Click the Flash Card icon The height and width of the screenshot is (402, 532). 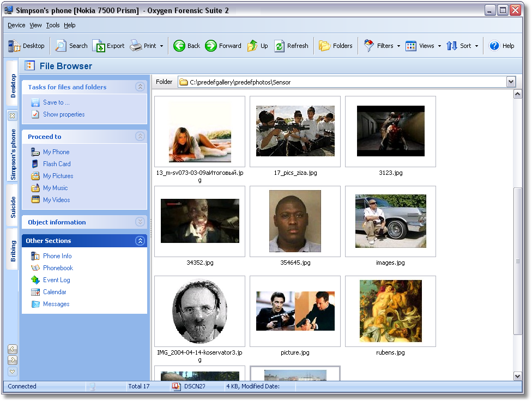[35, 164]
